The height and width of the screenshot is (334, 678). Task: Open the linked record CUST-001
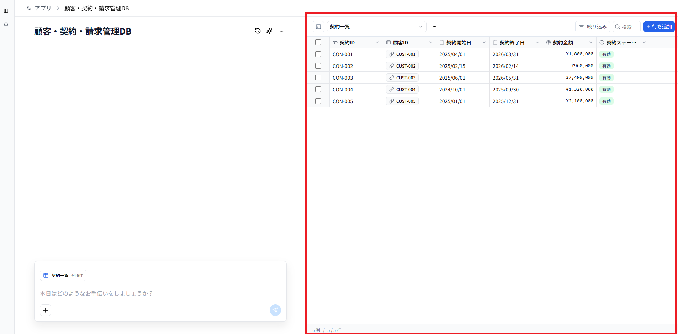402,54
